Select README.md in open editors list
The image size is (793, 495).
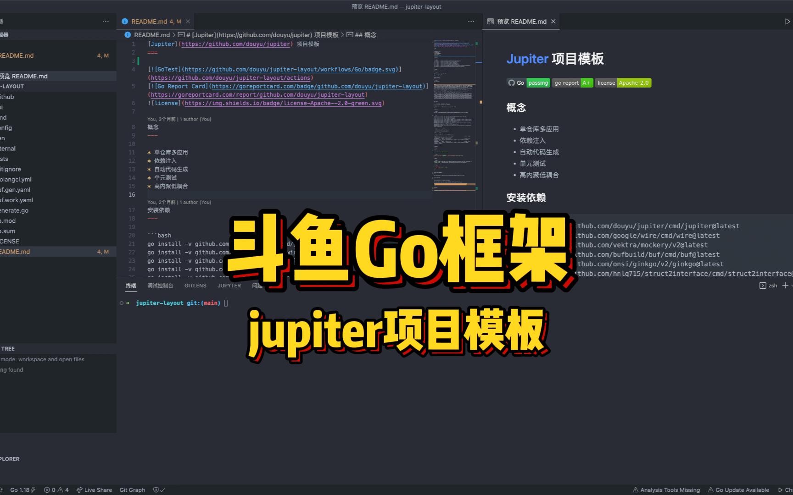58,55
